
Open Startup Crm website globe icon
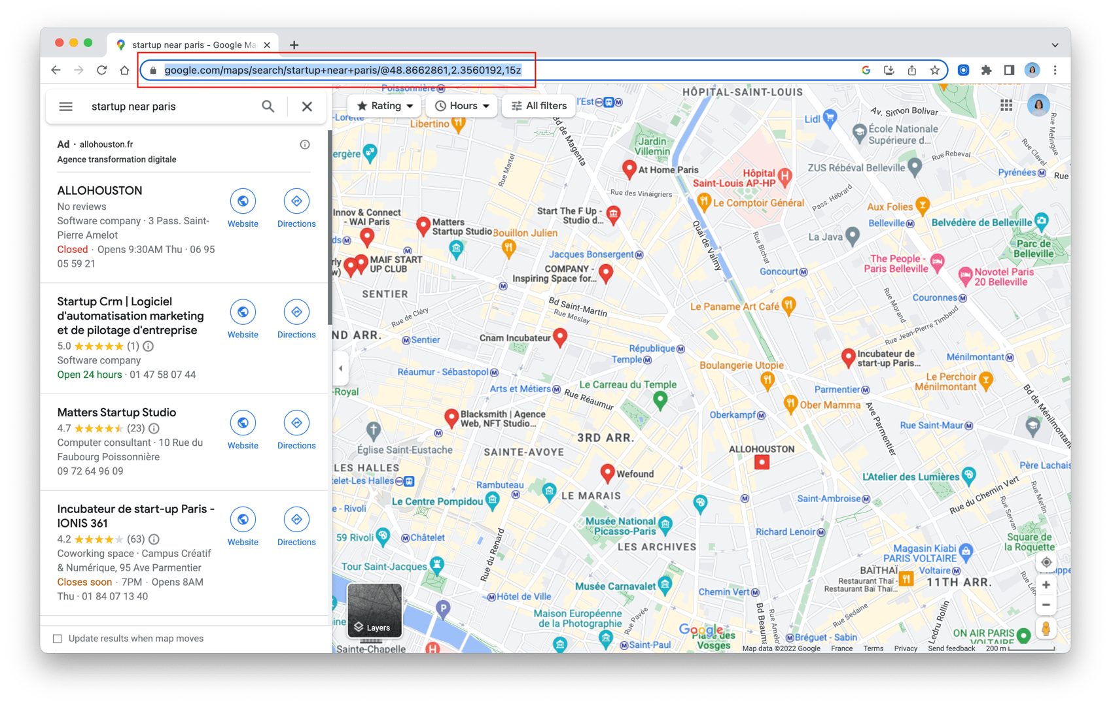(x=243, y=312)
